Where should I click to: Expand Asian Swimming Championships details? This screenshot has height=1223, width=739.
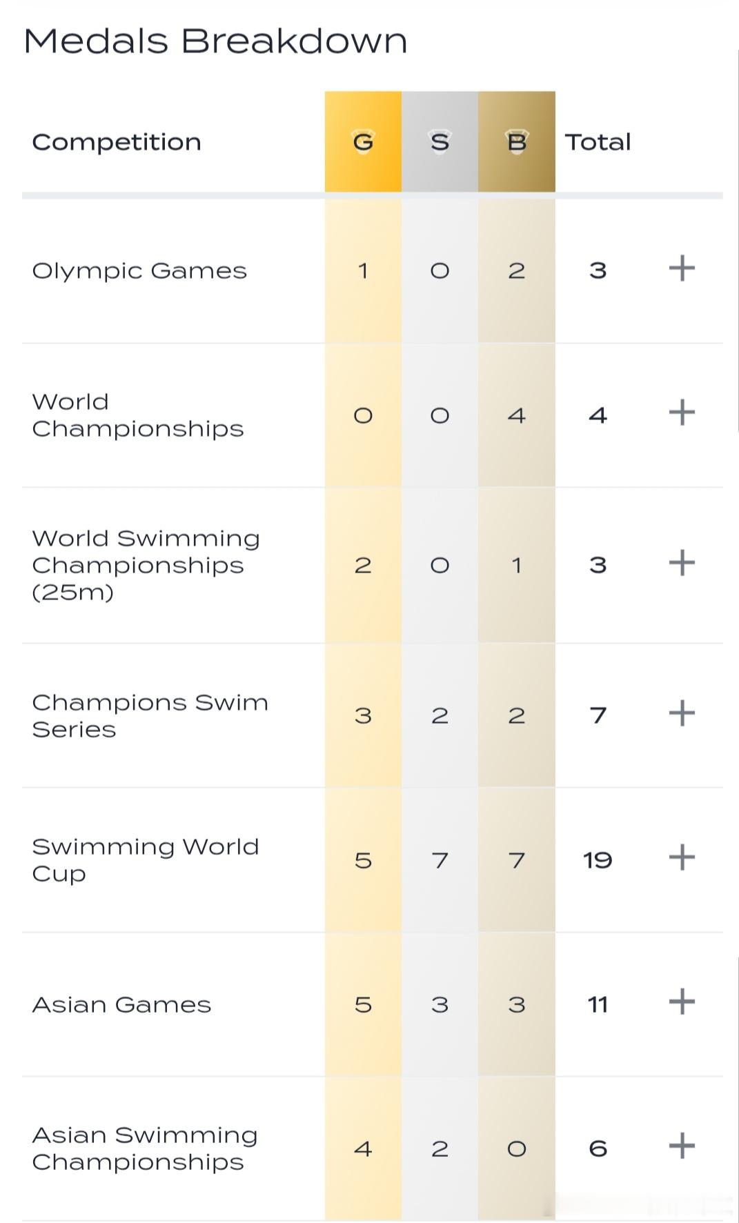682,1146
